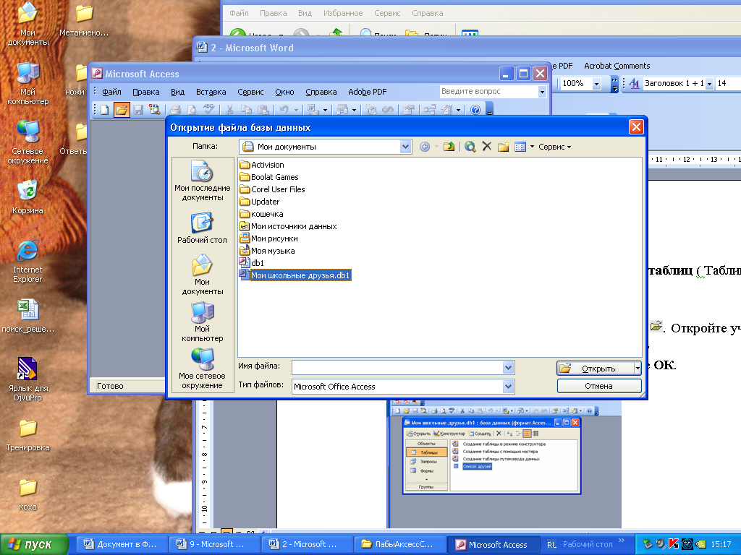
Task: Select the Updater folder
Action: pyautogui.click(x=259, y=202)
